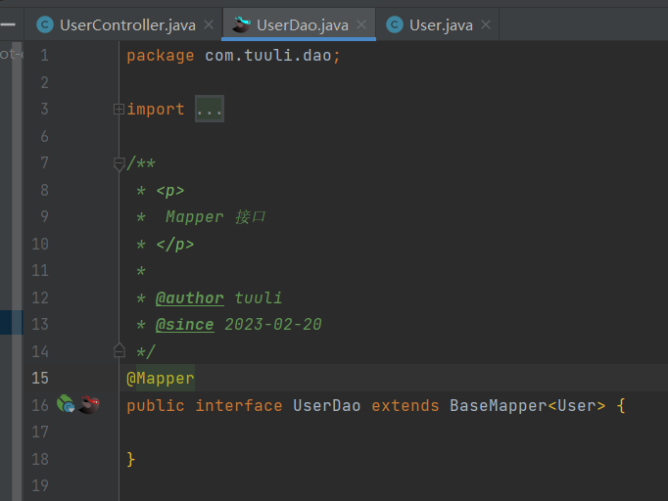Click the User.java class file icon

395,24
